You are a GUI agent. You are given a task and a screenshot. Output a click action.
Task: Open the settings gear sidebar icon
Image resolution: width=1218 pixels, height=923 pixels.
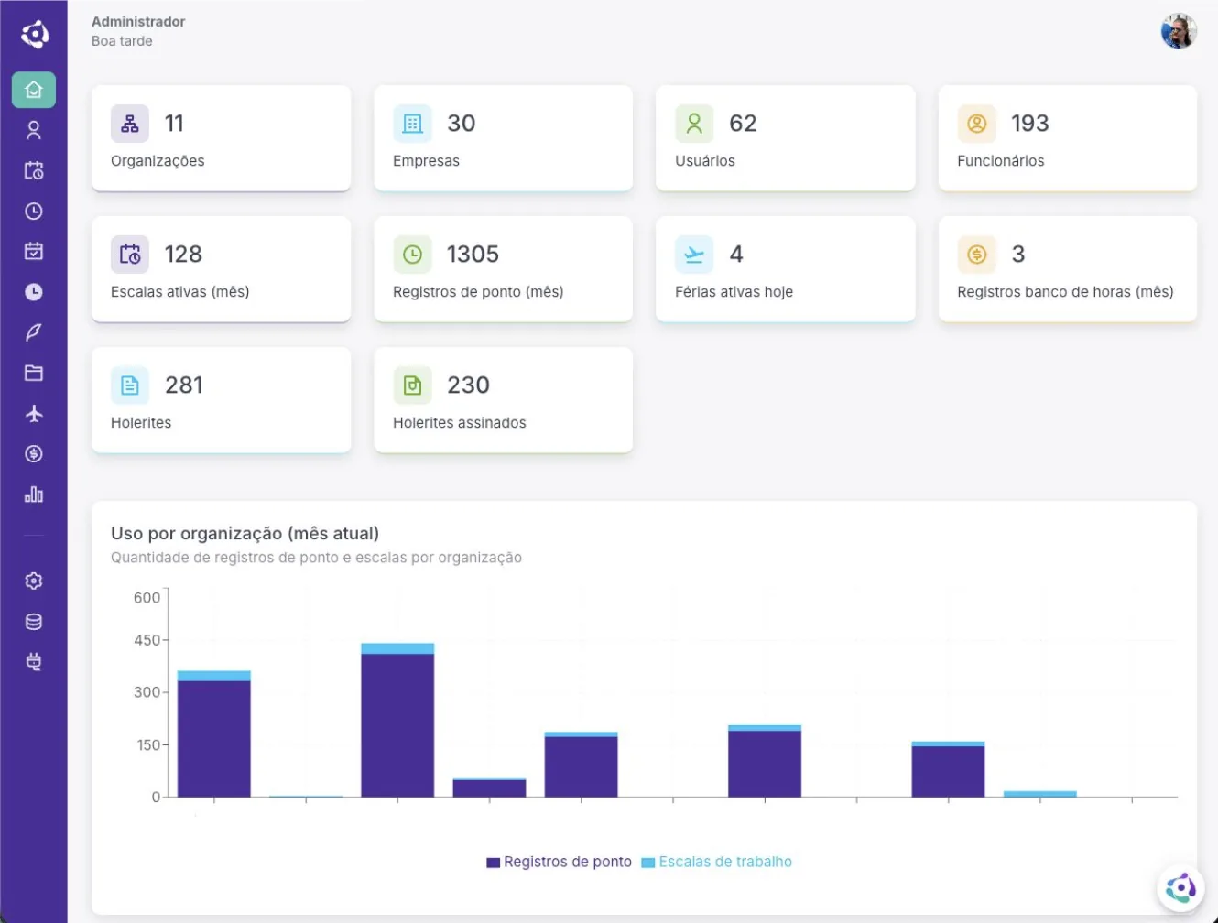tap(34, 581)
